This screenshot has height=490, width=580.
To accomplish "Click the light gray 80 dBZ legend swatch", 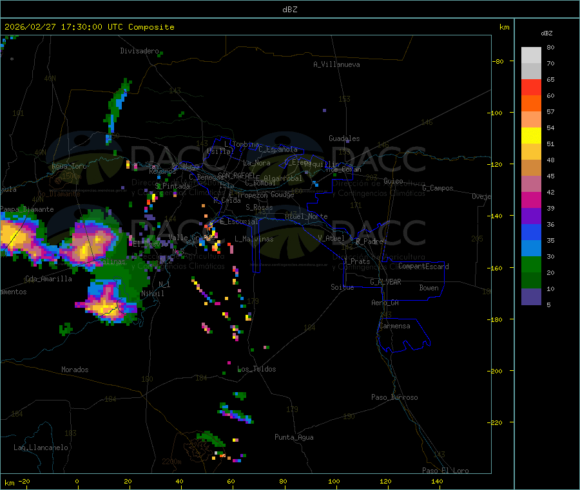I will point(531,55).
